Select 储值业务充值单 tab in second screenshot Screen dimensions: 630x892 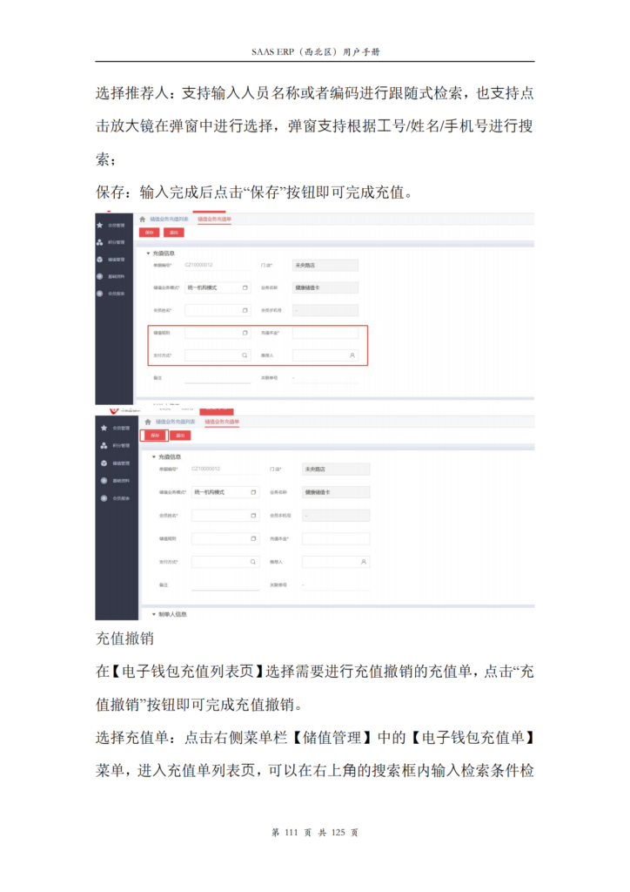[x=222, y=422]
